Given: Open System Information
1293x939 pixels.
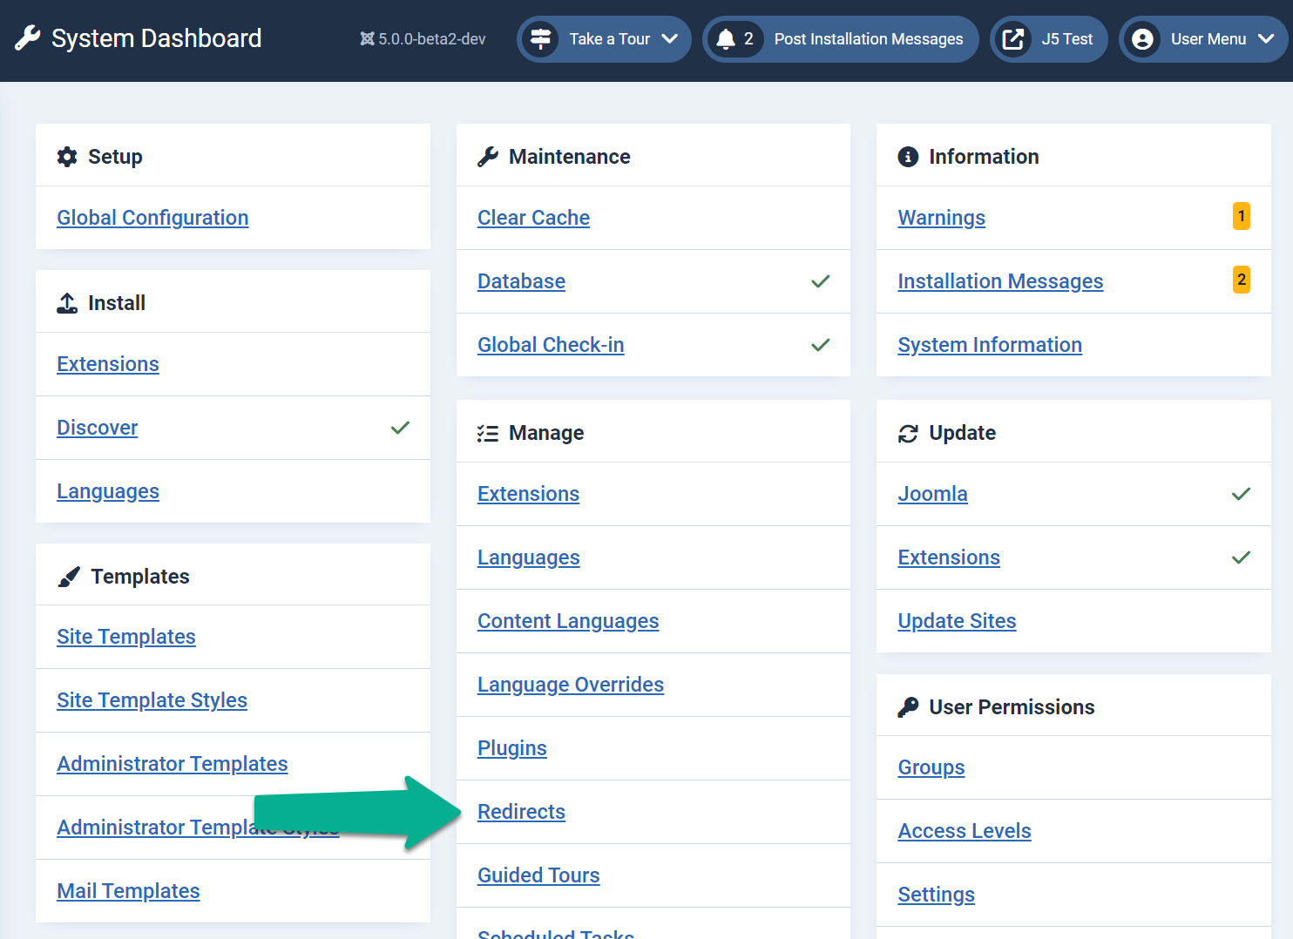Looking at the screenshot, I should click(990, 345).
